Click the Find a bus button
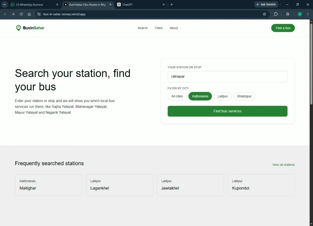313x226 pixels. pyautogui.click(x=283, y=28)
